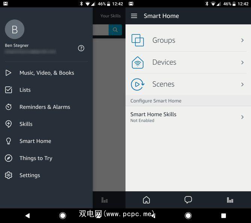Tap the chat bubble icon in the bottom bar
Screen dimensions: 251x223
188,200
